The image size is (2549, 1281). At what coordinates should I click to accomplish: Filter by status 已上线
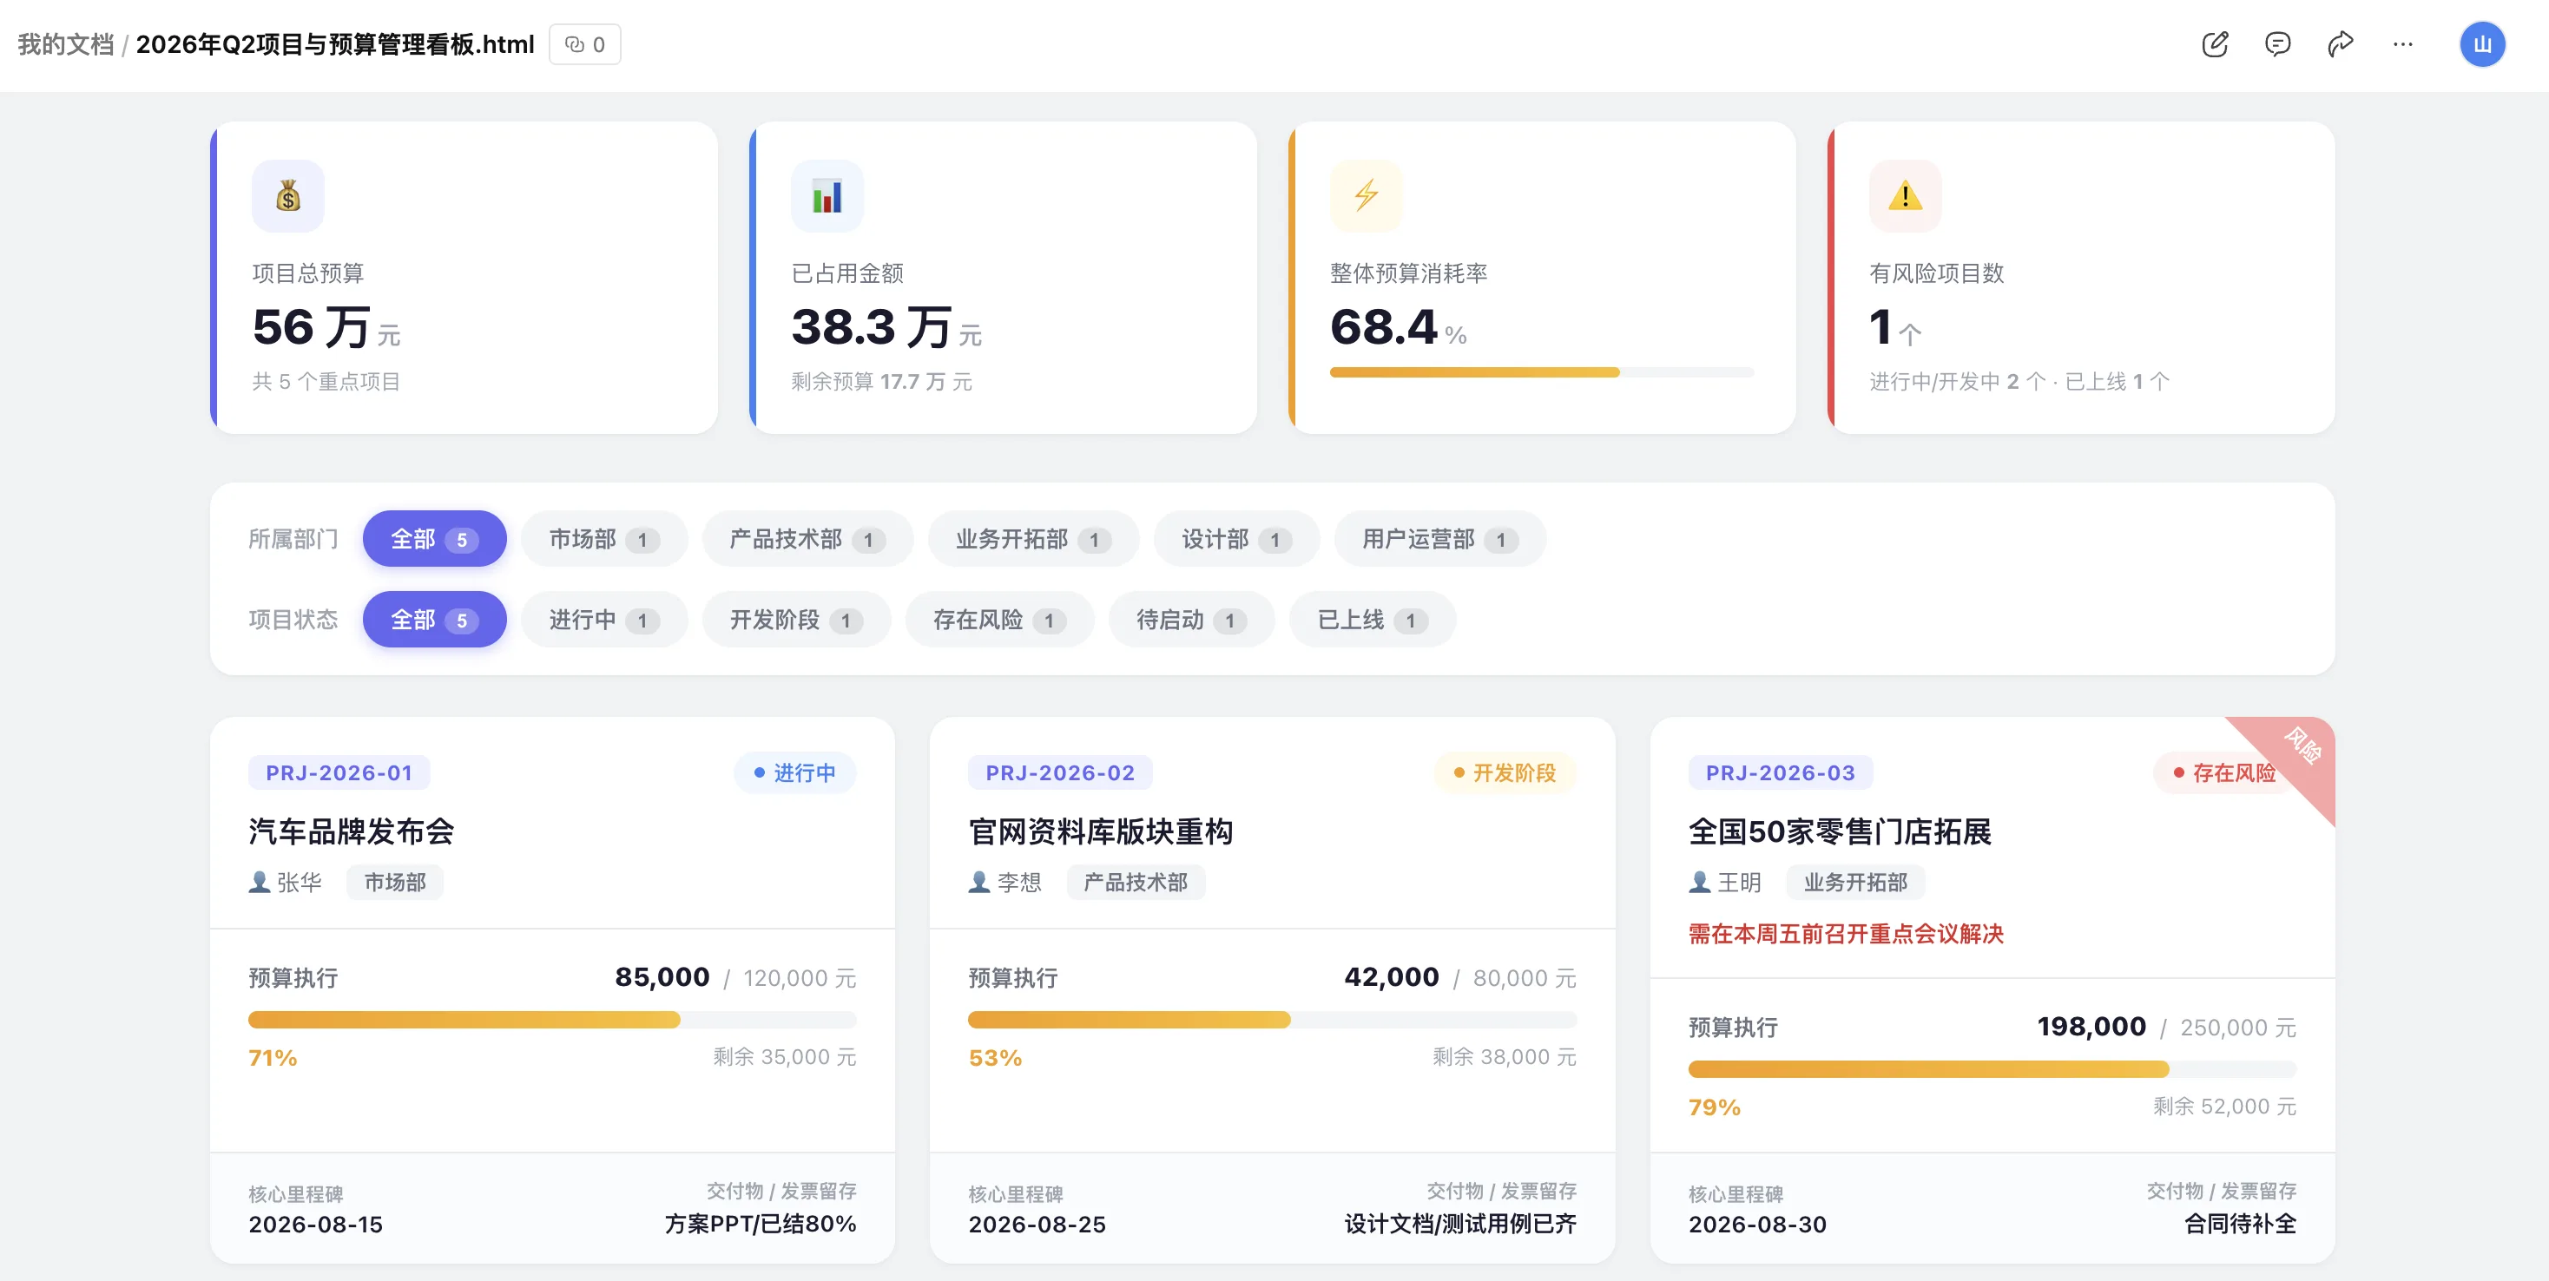1373,621
